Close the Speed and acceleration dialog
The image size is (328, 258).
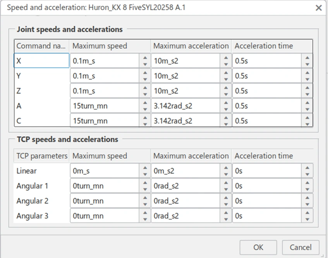(319, 8)
